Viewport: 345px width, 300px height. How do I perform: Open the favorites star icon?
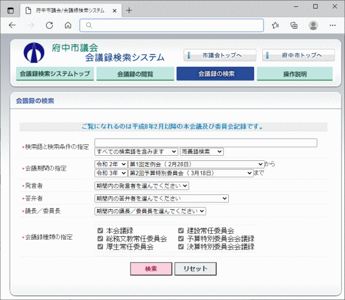pos(275,25)
